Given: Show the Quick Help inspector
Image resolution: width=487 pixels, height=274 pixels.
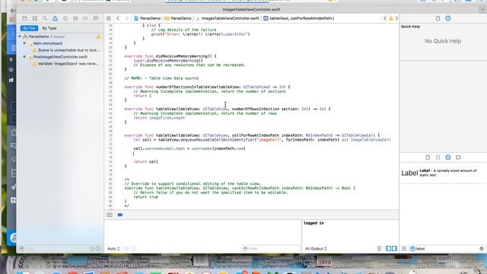Looking at the screenshot, I should [448, 18].
